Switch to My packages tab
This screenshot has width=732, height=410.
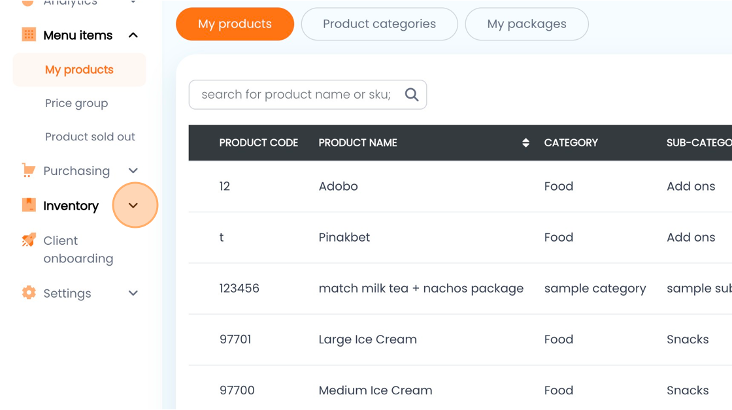[x=527, y=24]
